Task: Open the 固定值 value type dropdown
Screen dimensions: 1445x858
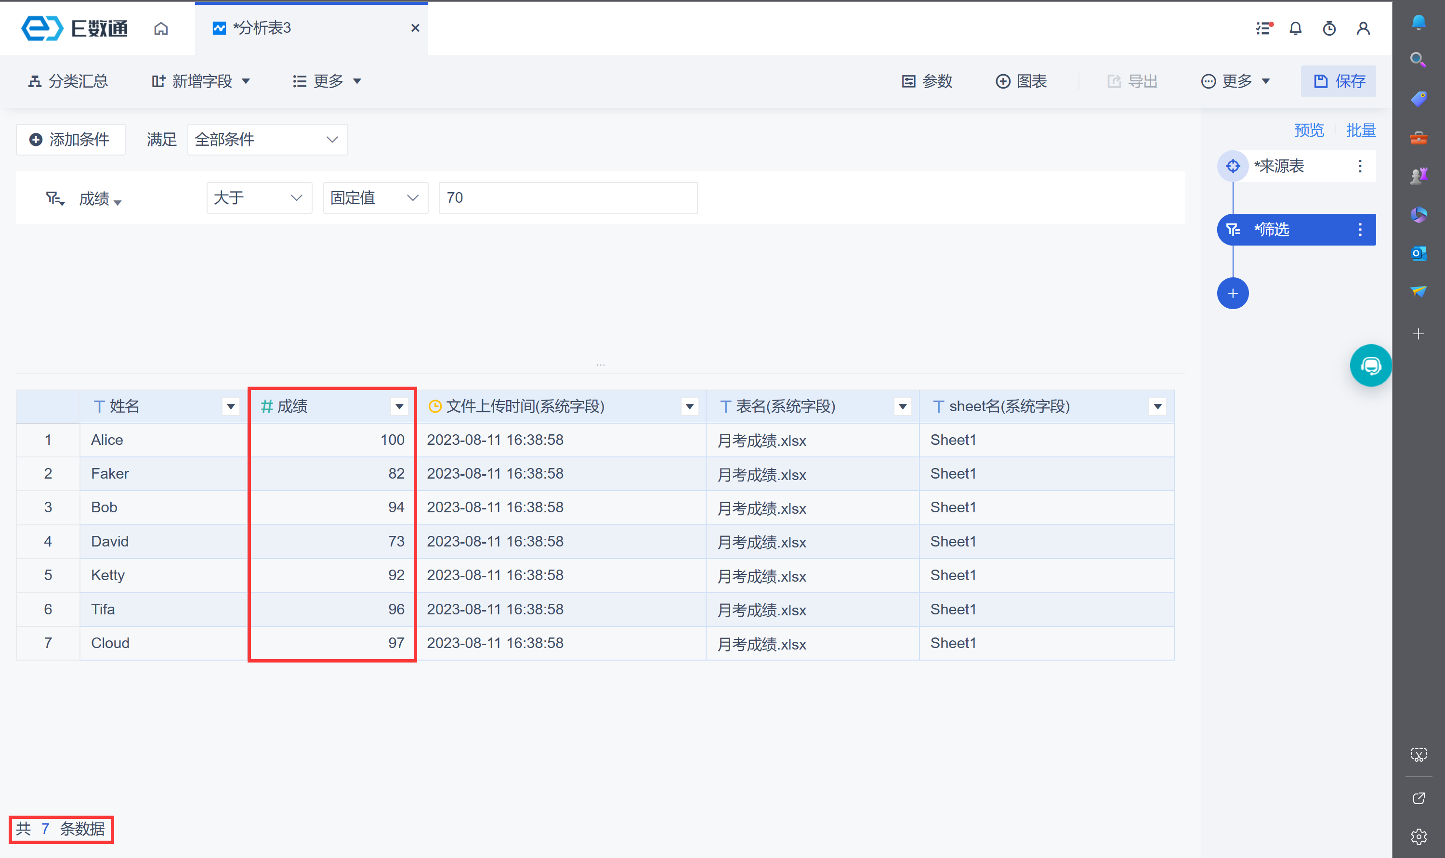Action: pos(375,198)
